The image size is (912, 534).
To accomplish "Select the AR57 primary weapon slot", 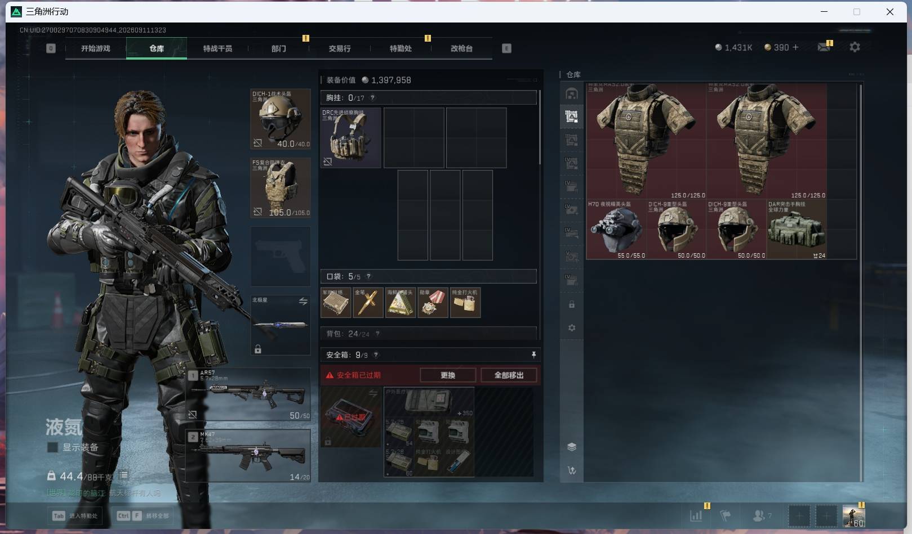I will click(x=248, y=394).
